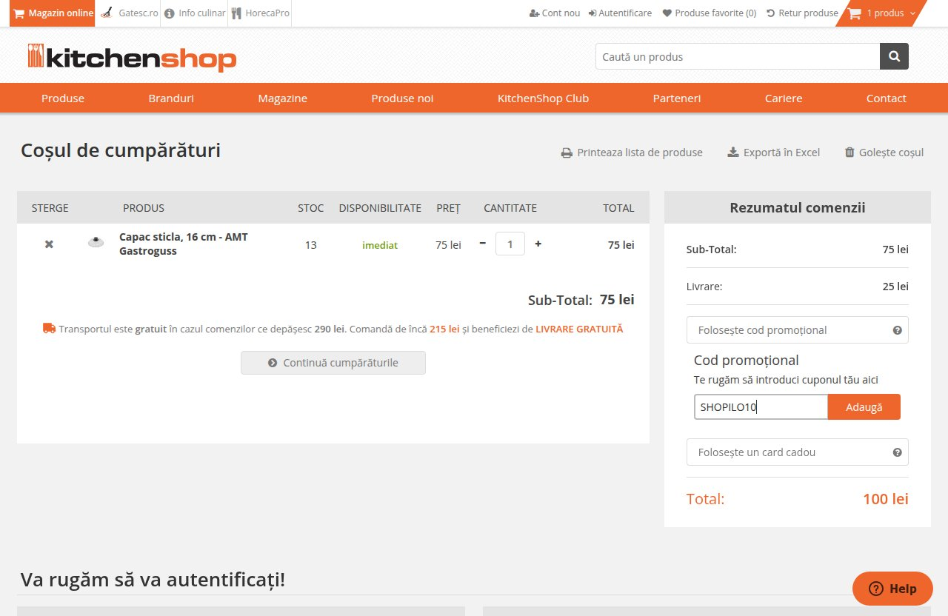Open Gatesc.ro link

[130, 13]
